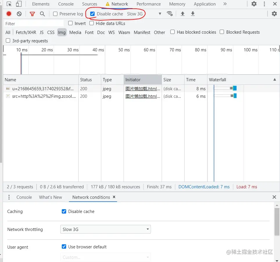This screenshot has width=280, height=262.
Task: Check Has blocked cookies
Action: click(172, 32)
